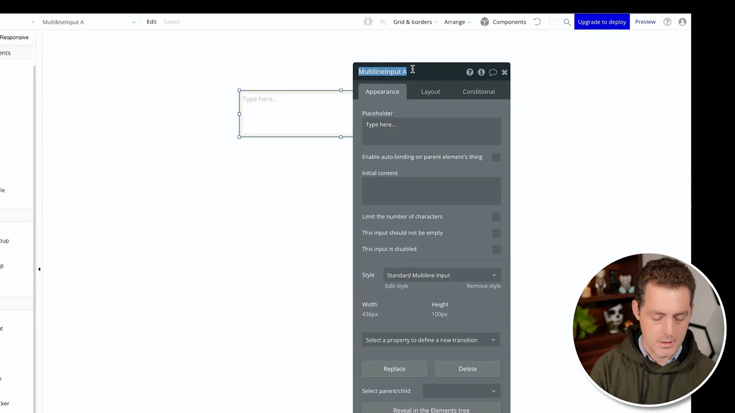Click the undo arrow icon
The width and height of the screenshot is (735, 413).
click(537, 22)
